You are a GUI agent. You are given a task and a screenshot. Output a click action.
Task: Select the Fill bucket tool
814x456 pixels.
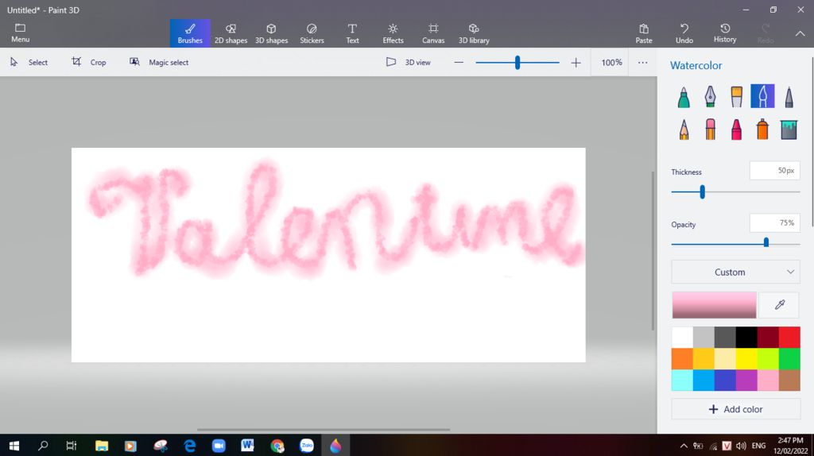(x=789, y=129)
